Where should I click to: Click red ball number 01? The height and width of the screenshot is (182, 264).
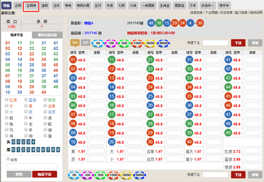[x=73, y=60]
